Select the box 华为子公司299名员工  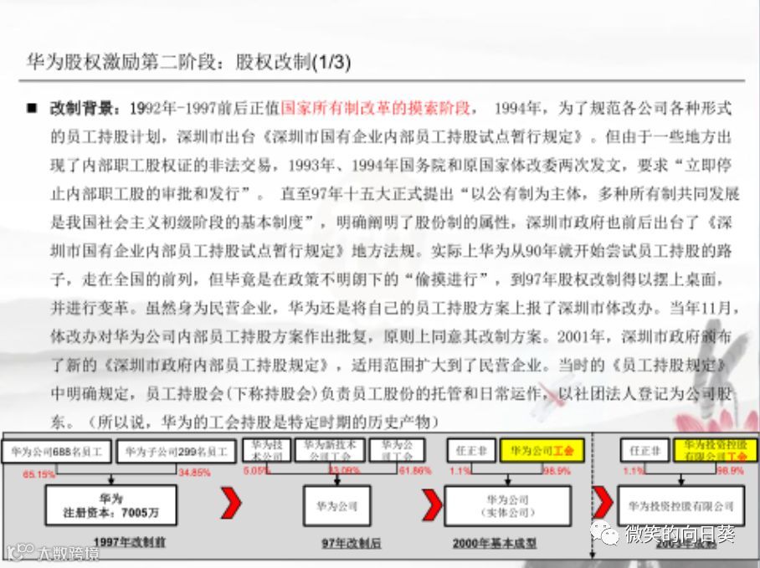176,452
